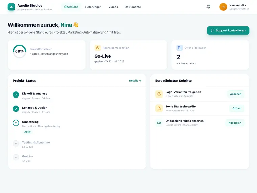Click the 68% progress ring

[x=20, y=51]
